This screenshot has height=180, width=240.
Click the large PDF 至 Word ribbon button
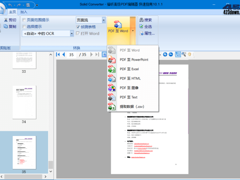tap(118, 31)
